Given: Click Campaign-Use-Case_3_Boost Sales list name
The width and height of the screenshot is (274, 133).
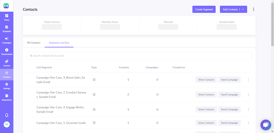Looking at the screenshot, I should (x=61, y=80).
